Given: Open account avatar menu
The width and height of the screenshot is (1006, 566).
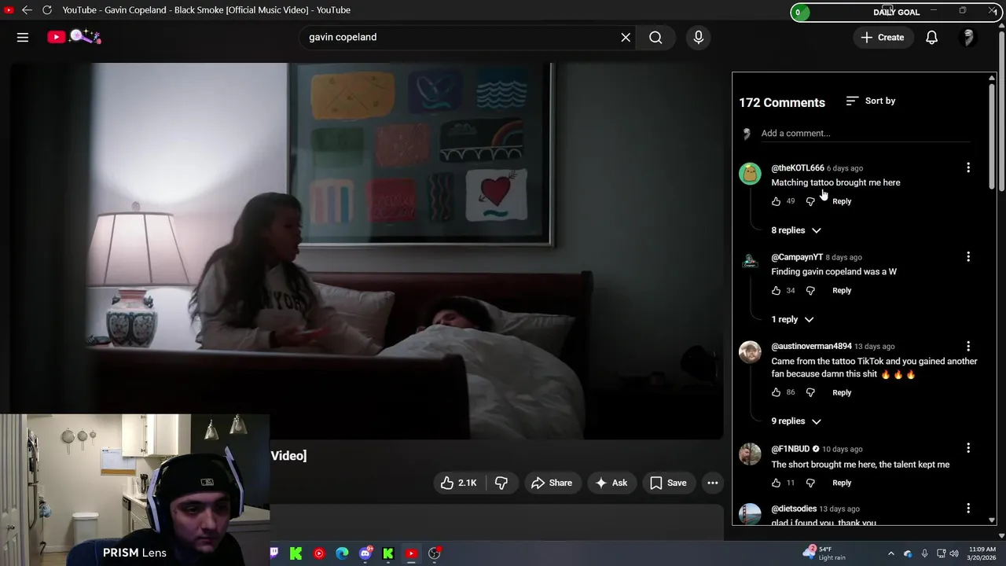Looking at the screenshot, I should pyautogui.click(x=968, y=37).
